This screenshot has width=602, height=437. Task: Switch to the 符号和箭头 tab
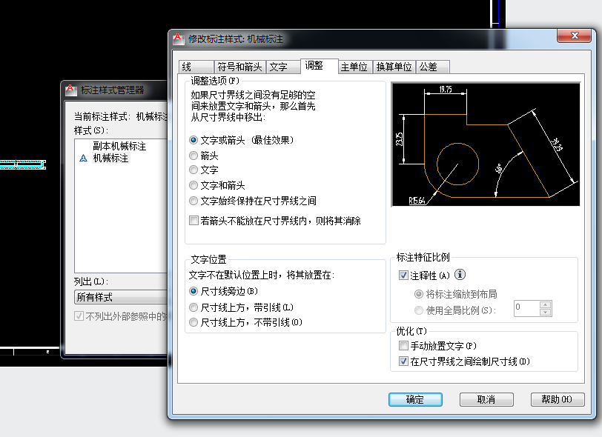(x=239, y=67)
